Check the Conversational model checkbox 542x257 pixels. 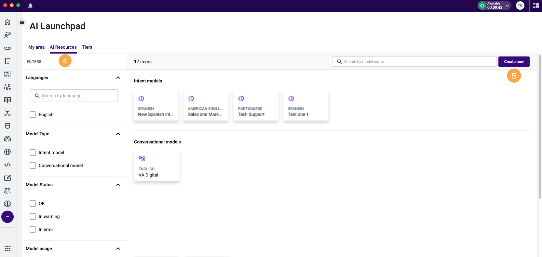click(x=33, y=165)
